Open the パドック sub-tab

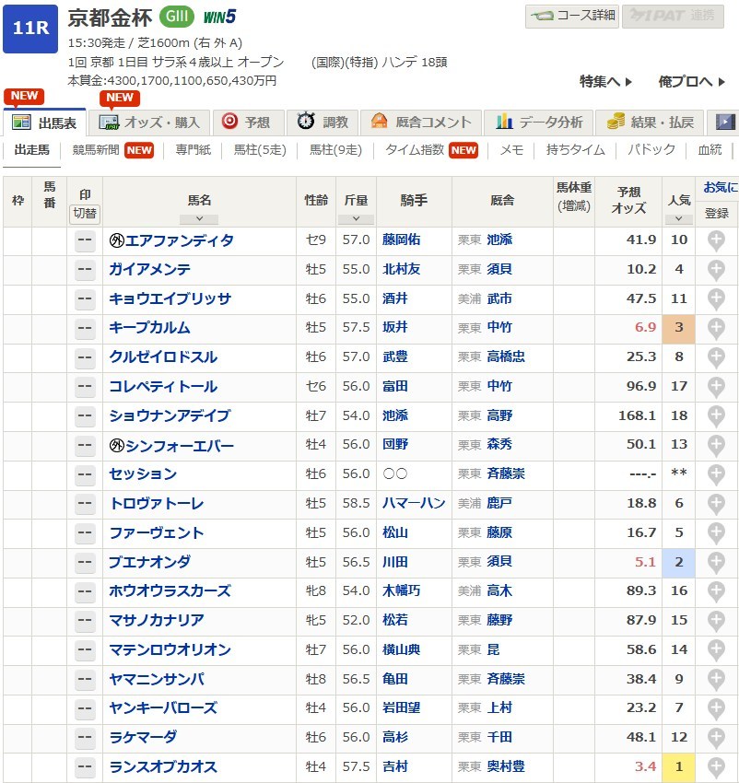pos(651,150)
